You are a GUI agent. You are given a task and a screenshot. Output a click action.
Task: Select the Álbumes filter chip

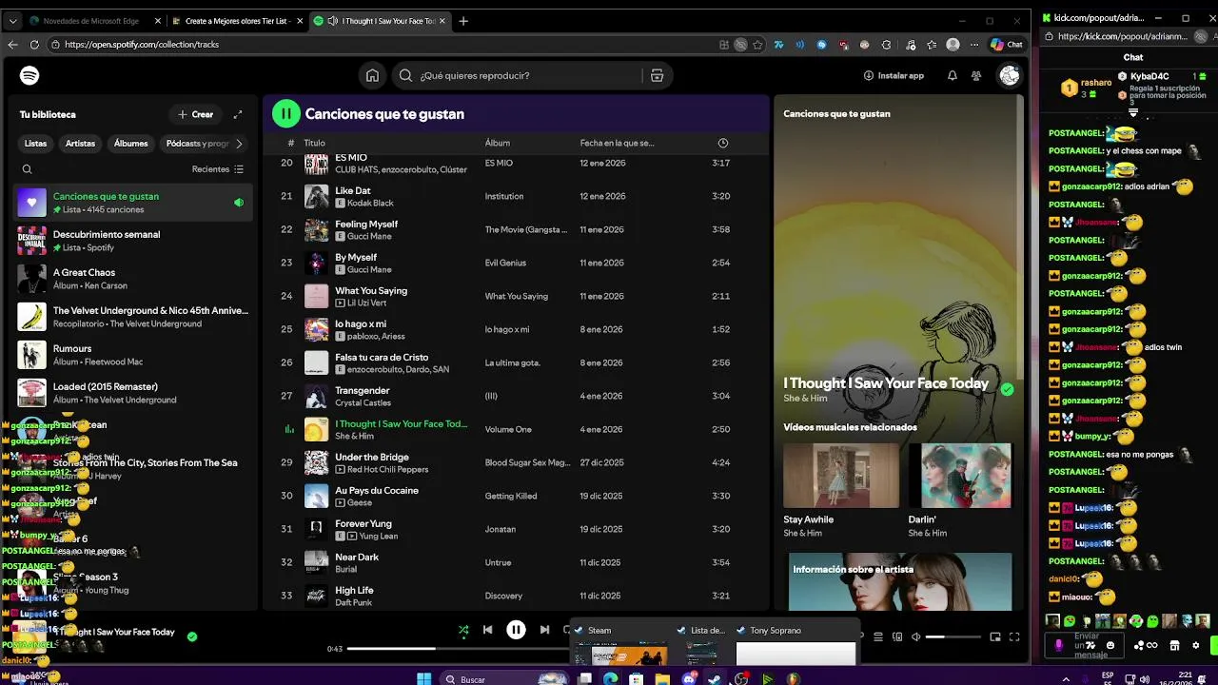pyautogui.click(x=130, y=144)
